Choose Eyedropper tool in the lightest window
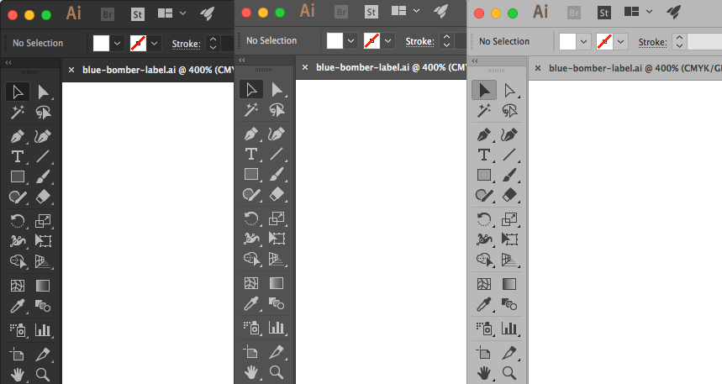Screen dimensions: 722x384 (x=484, y=304)
